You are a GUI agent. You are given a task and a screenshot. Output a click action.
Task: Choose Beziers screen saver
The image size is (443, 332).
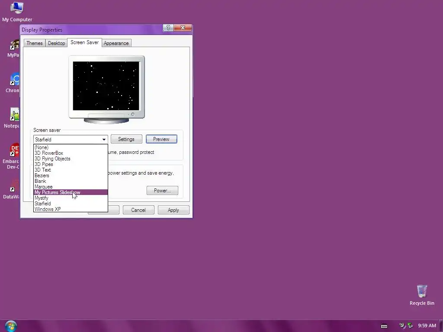point(71,176)
